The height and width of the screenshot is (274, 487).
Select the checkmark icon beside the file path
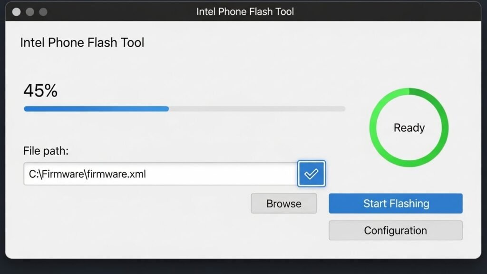click(312, 174)
